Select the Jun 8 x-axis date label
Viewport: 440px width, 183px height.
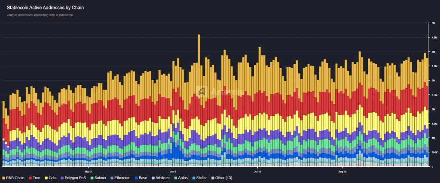(172, 171)
